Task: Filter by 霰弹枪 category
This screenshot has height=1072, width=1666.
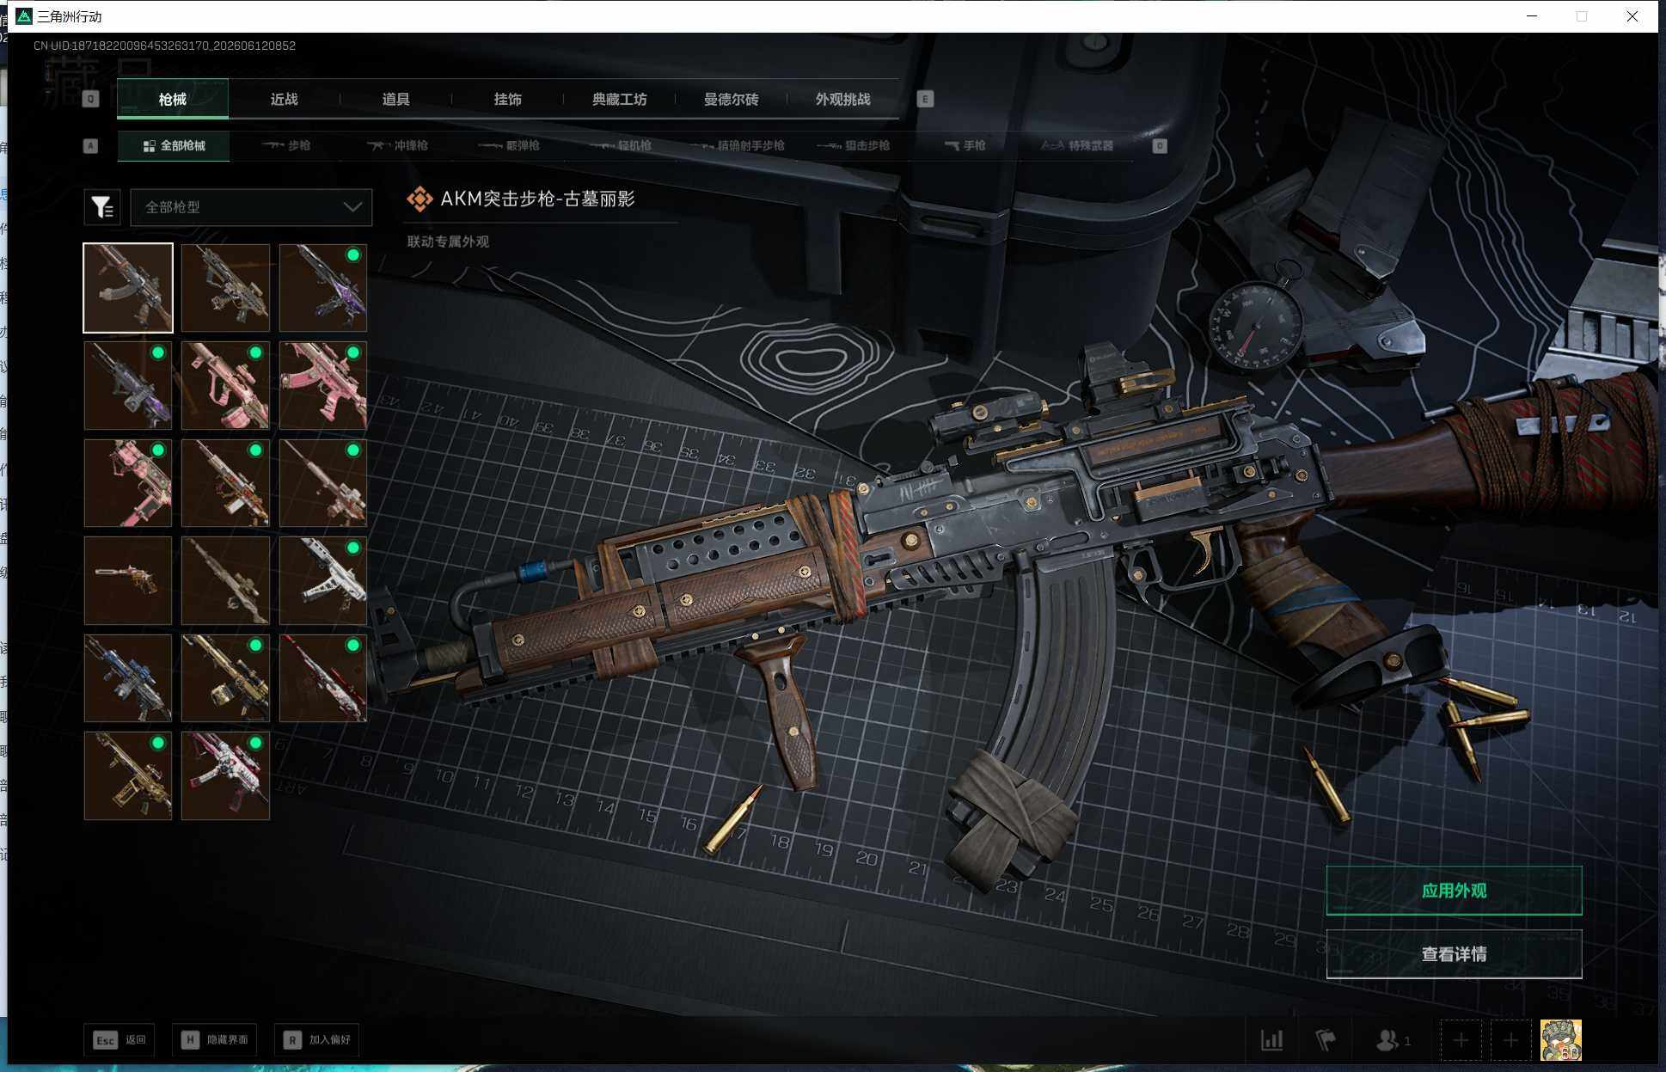Action: [509, 146]
